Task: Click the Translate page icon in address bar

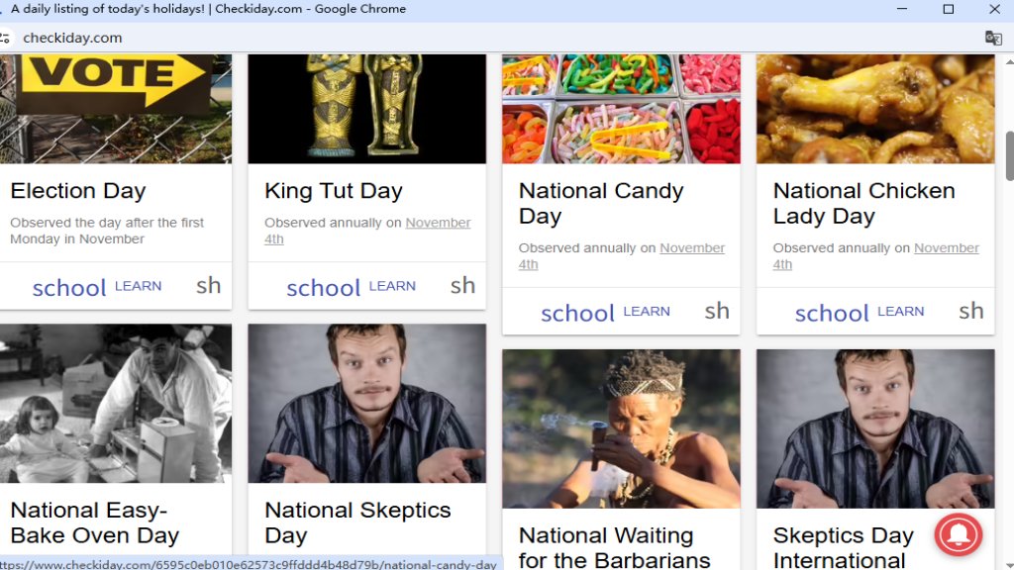Action: 993,38
